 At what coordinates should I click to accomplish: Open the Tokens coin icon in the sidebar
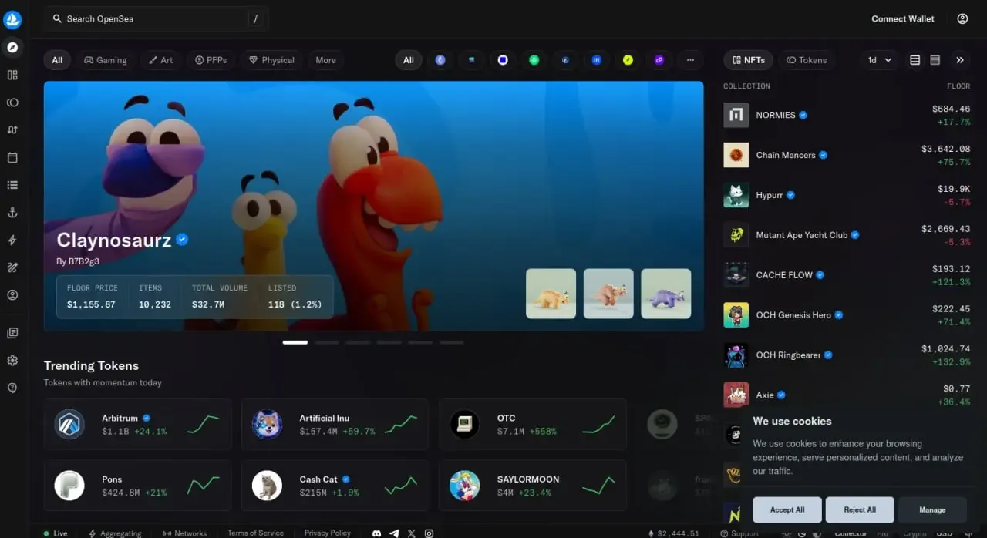(x=12, y=103)
